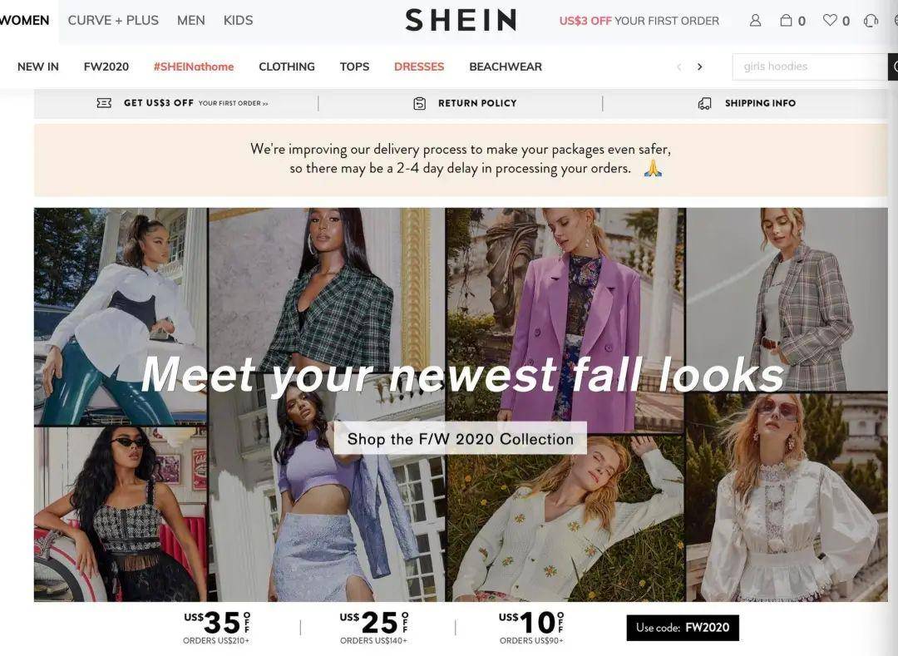Click US$3 OFF your first order link
The height and width of the screenshot is (656, 898).
pyautogui.click(x=639, y=21)
